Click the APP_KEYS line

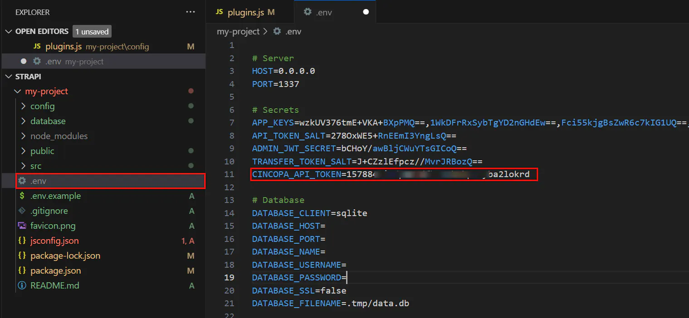(470, 123)
